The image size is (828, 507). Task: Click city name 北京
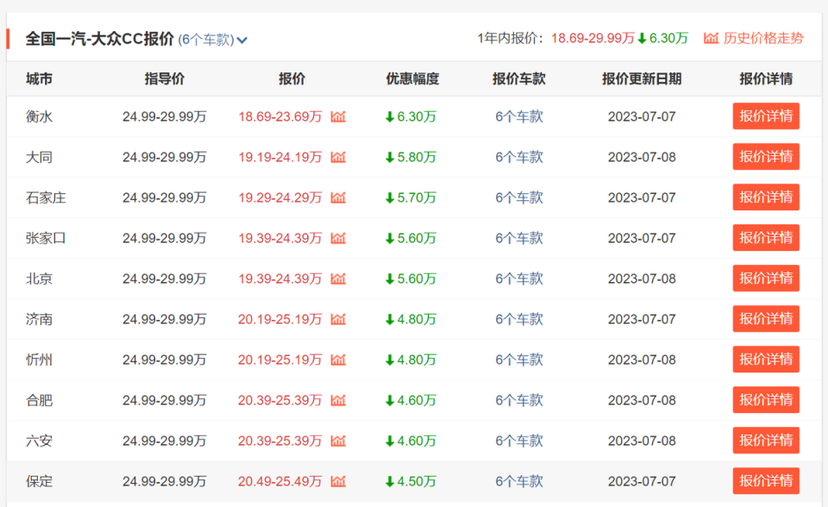39,279
